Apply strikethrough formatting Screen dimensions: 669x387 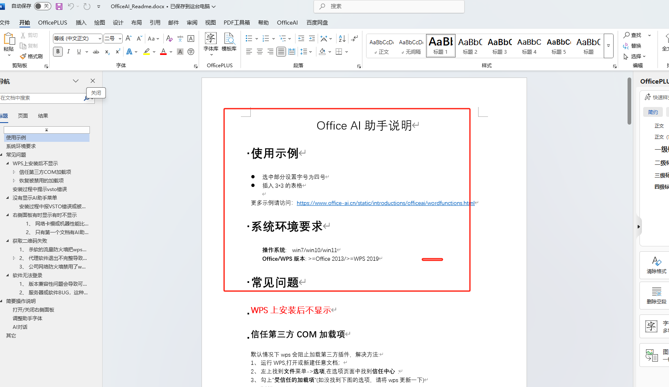(96, 52)
